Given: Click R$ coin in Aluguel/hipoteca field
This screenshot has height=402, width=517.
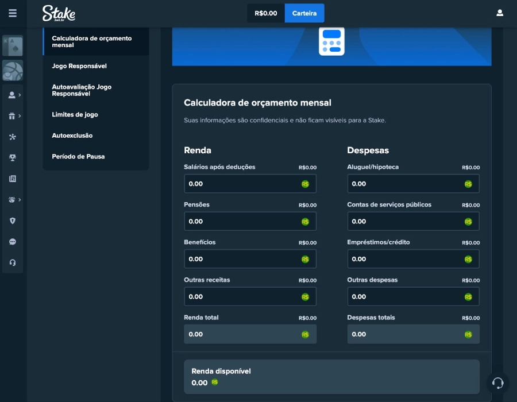Looking at the screenshot, I should coord(468,184).
